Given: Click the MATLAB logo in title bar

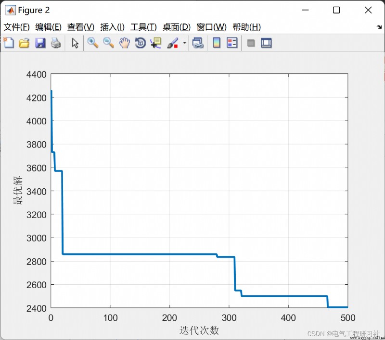Looking at the screenshot, I should click(x=11, y=10).
